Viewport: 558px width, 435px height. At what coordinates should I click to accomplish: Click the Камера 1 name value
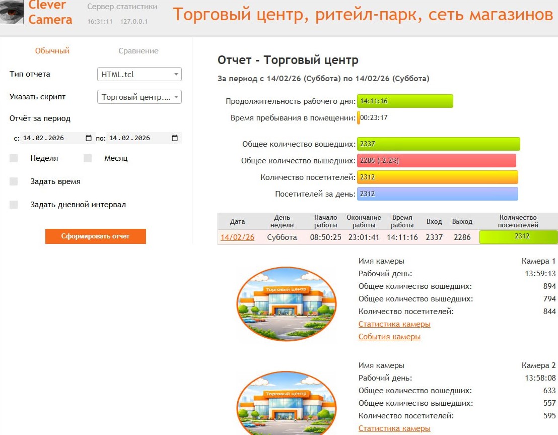click(x=538, y=261)
